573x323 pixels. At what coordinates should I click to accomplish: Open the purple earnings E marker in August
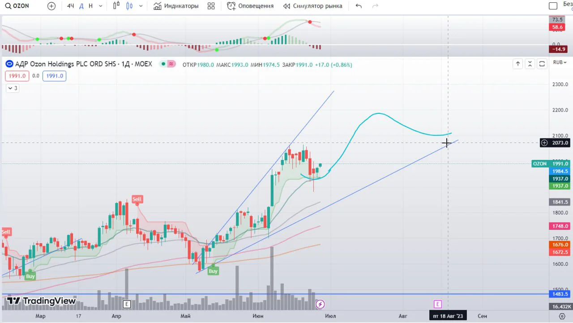(438, 304)
